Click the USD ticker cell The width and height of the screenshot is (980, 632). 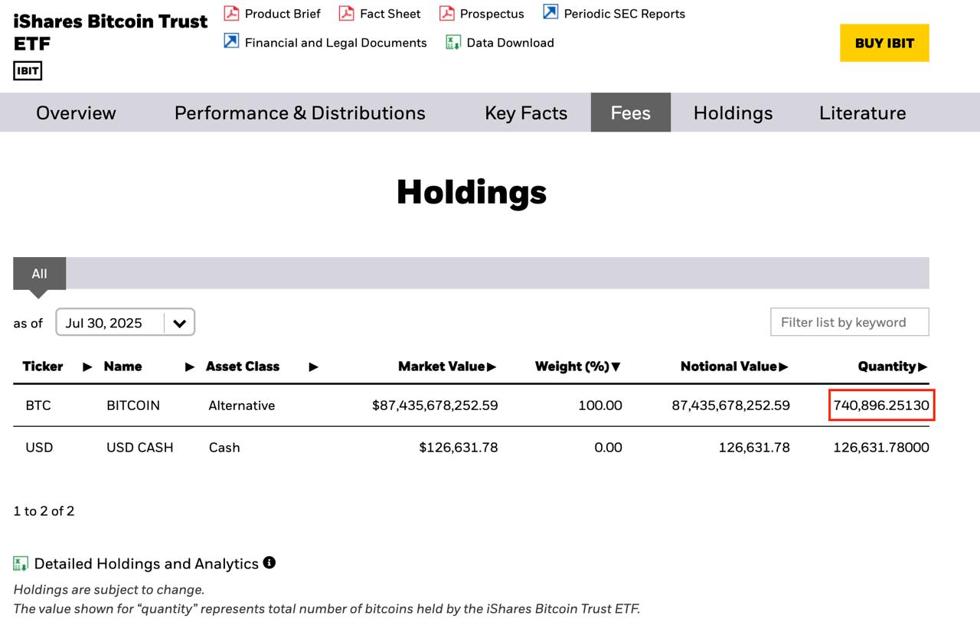(x=39, y=448)
